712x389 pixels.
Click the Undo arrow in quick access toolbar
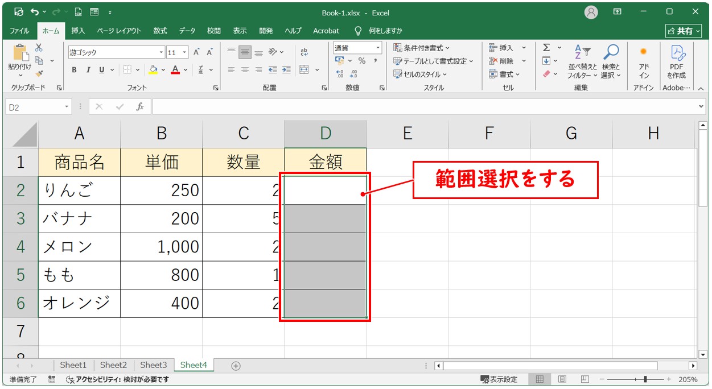(x=35, y=12)
